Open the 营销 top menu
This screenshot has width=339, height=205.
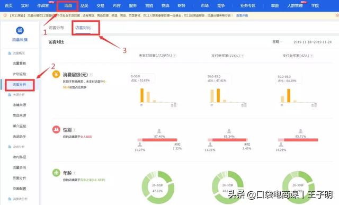coord(149,6)
